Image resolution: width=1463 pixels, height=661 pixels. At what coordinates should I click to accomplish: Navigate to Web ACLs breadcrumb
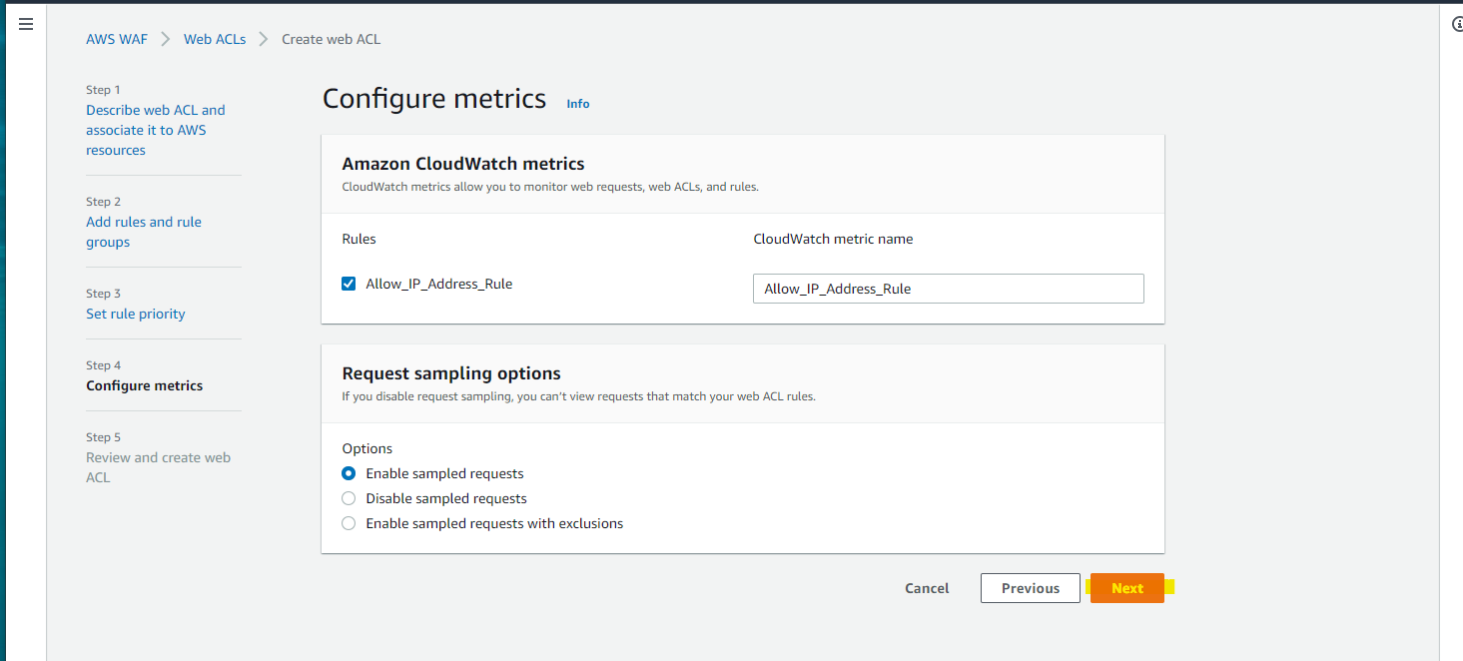coord(215,39)
